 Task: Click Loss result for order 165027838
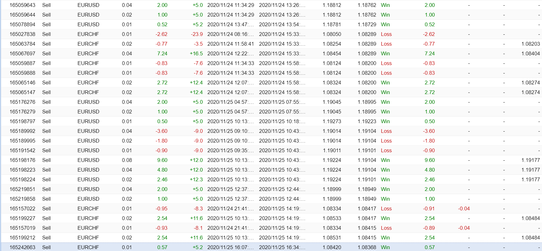(x=386, y=34)
